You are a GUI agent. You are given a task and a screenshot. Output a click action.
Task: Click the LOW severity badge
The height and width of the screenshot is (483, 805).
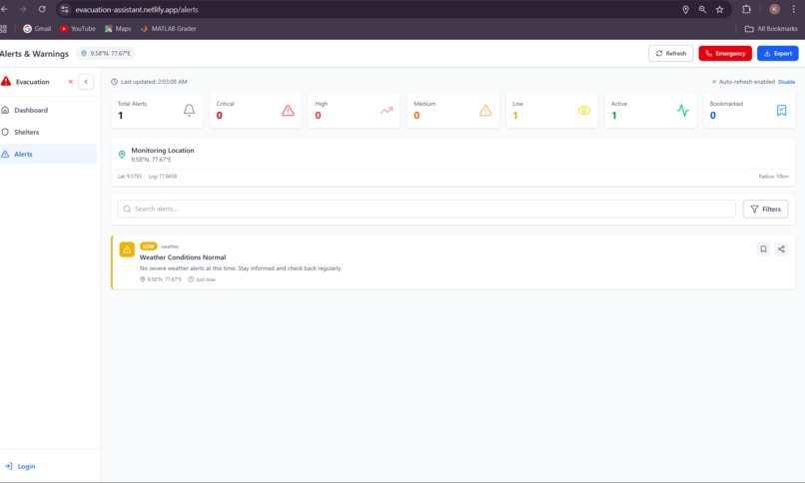(x=149, y=246)
